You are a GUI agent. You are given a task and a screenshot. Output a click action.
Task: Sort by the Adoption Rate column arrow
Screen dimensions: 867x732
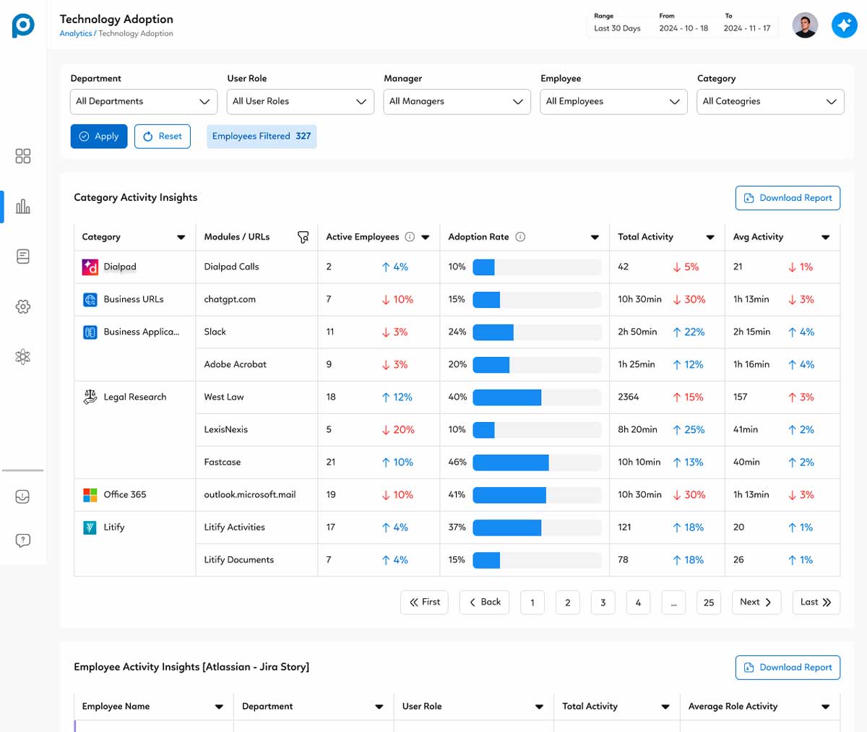pyautogui.click(x=594, y=236)
